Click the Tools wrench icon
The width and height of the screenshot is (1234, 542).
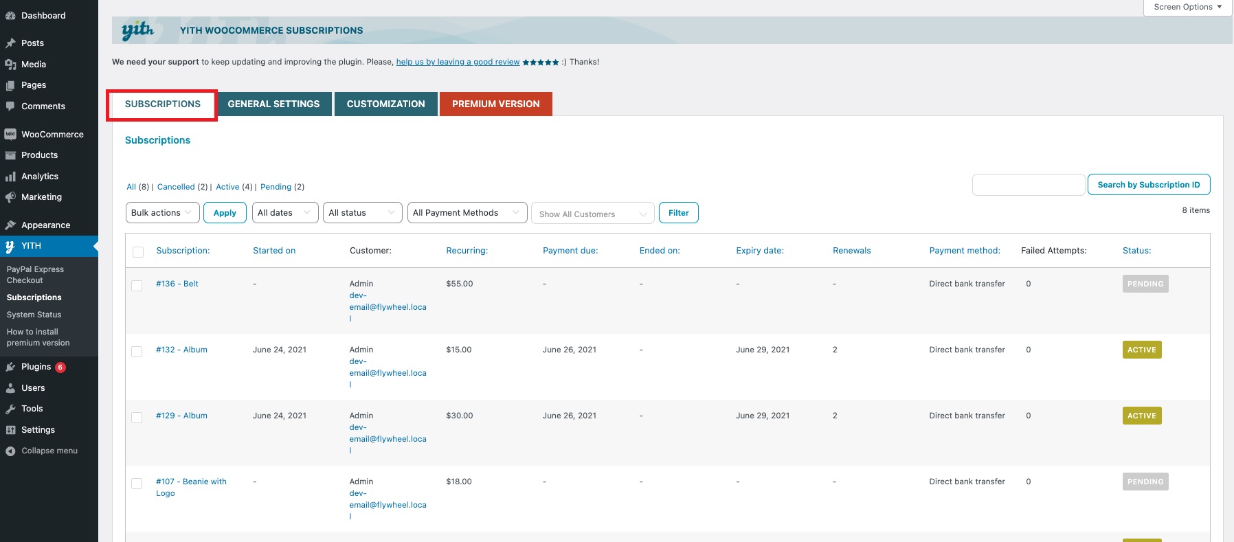click(x=10, y=409)
